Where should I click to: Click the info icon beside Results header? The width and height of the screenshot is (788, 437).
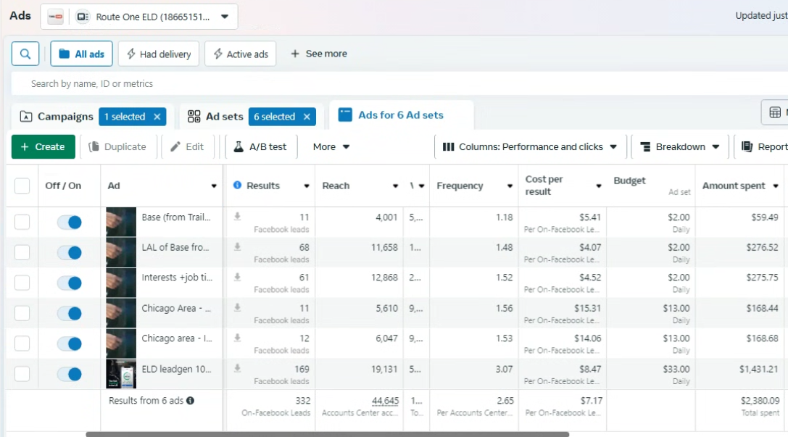point(237,186)
